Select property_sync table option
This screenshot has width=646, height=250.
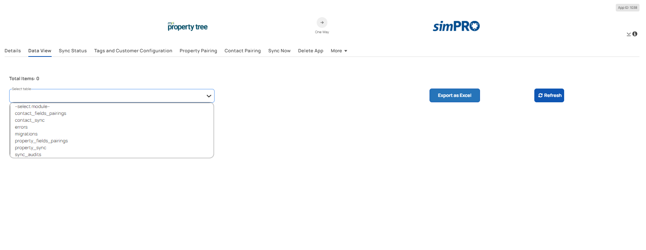click(112, 148)
